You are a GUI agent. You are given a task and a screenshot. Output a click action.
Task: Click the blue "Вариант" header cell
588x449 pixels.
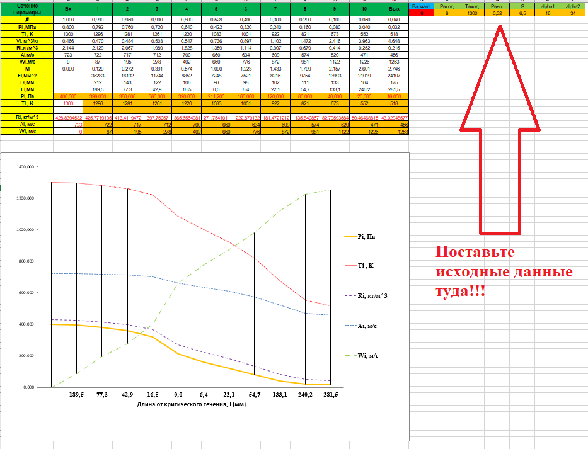[x=421, y=6]
